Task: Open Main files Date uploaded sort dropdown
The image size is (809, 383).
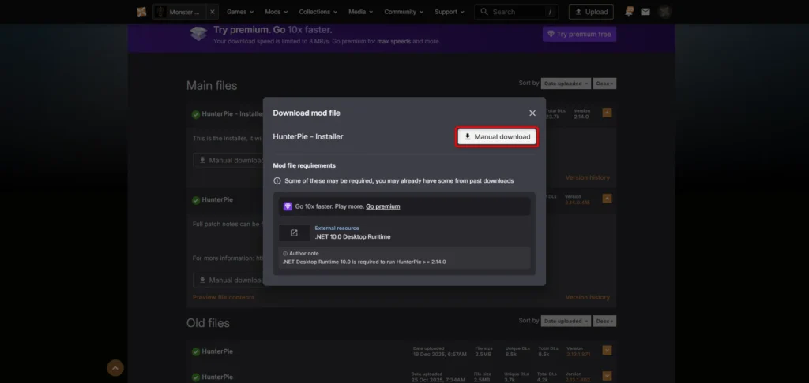Action: click(566, 84)
